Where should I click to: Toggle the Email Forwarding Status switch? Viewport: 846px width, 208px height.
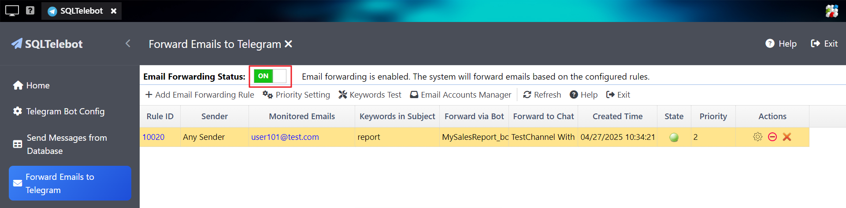click(x=270, y=77)
